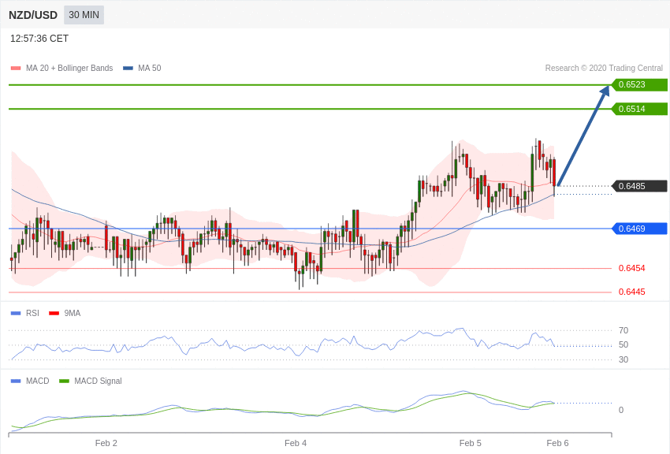
Task: Click the RSI 70 axis label
Action: pos(623,330)
